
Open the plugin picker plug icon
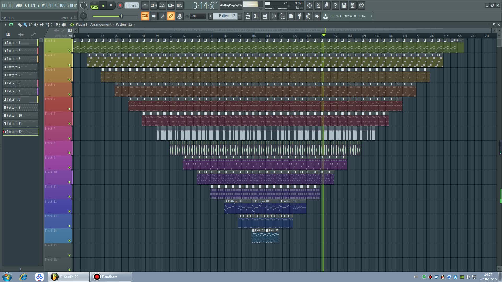point(300,16)
